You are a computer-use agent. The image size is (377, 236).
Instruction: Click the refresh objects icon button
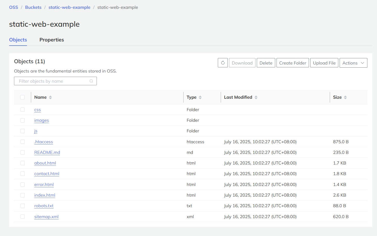pyautogui.click(x=223, y=63)
